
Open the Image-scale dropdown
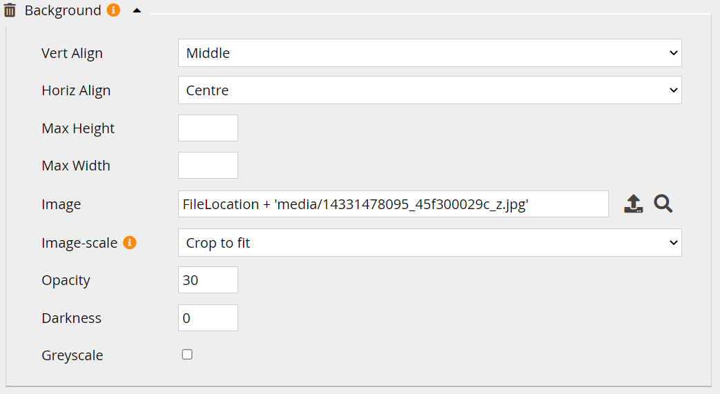point(429,243)
